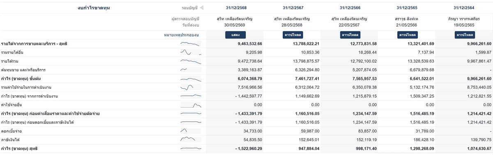The height and width of the screenshot is (155, 493).
Task: Open sparkline chart for ภาษีเงินได้ row
Action: click(191, 140)
